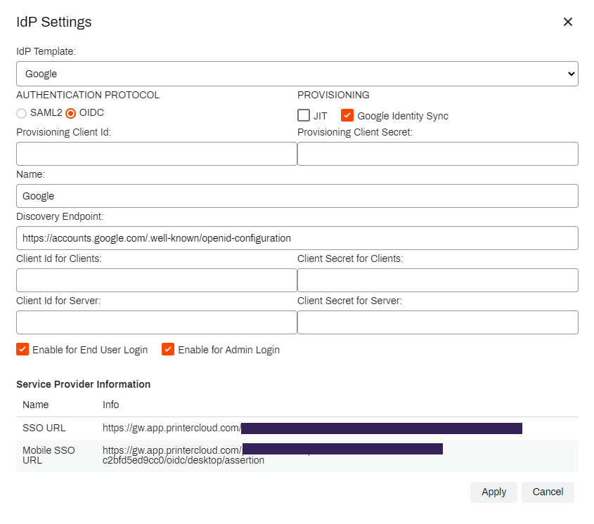Click the 'Info' column header
This screenshot has width=594, height=524.
click(x=110, y=405)
